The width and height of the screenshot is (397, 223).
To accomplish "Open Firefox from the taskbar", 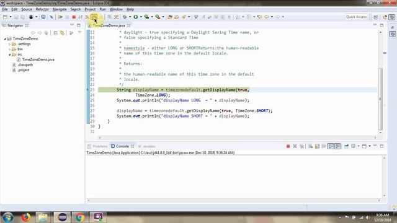I will 25,217.
